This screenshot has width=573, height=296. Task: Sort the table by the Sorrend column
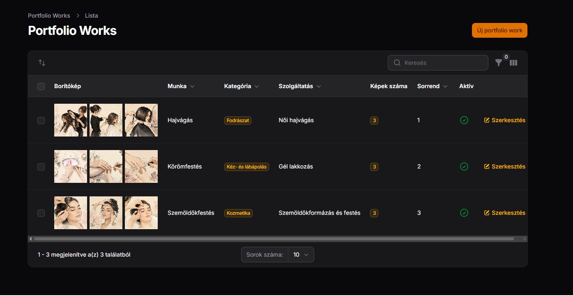[433, 86]
